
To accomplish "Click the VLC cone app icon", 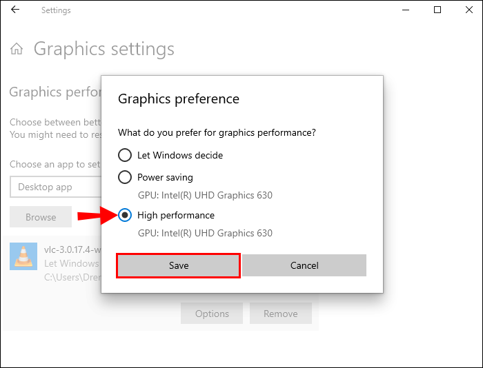I will [23, 256].
